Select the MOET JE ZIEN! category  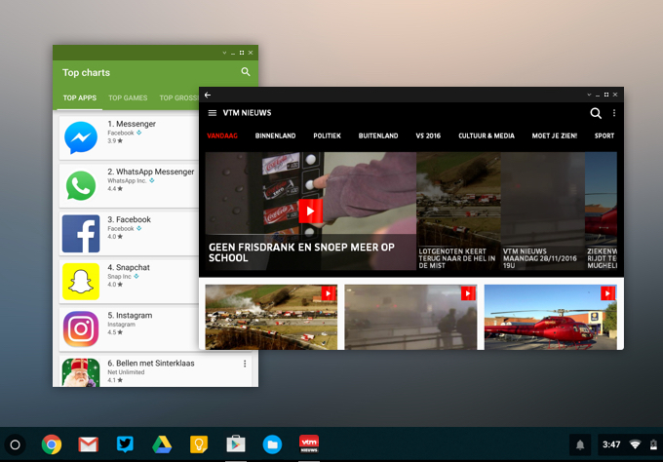click(x=555, y=135)
